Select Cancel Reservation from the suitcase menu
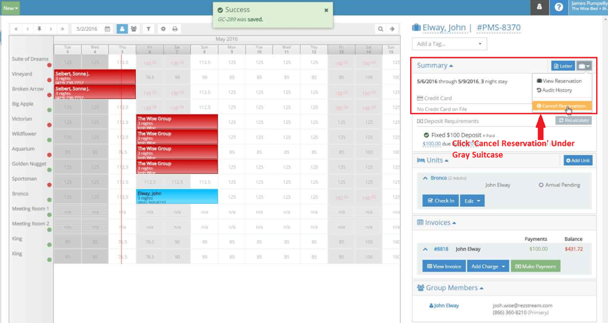608x323 pixels. click(x=562, y=106)
